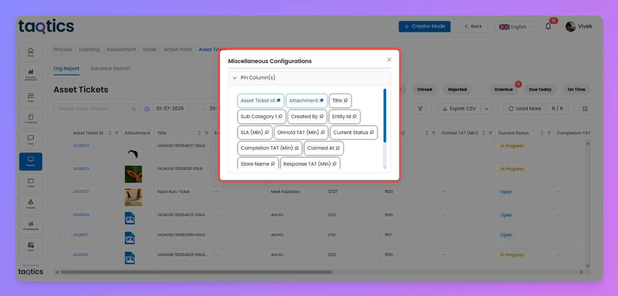The height and width of the screenshot is (296, 618).
Task: Click the Load More button
Action: click(x=525, y=108)
